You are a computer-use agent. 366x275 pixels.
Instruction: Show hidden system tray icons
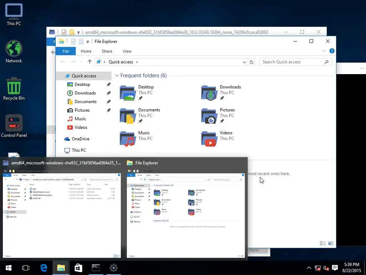pyautogui.click(x=309, y=268)
